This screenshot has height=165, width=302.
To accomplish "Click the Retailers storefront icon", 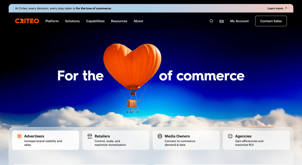I will (90, 136).
